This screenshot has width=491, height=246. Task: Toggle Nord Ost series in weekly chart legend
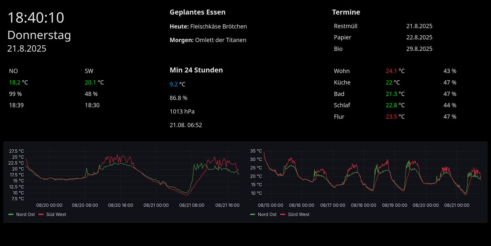(267, 214)
